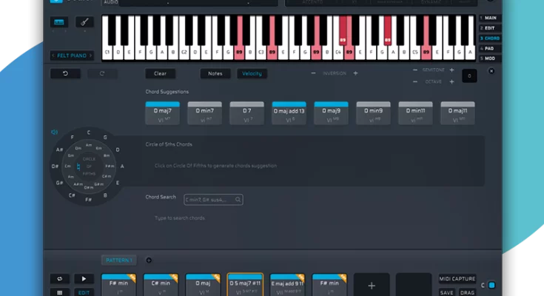Click the Clear button

tap(160, 74)
